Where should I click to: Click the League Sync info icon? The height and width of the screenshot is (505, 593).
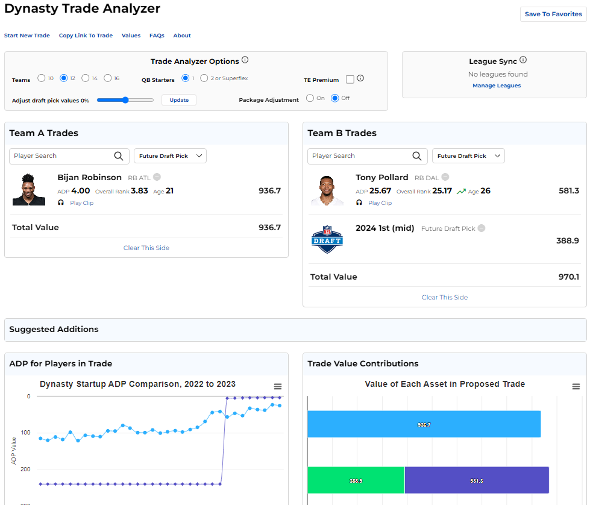click(x=523, y=60)
